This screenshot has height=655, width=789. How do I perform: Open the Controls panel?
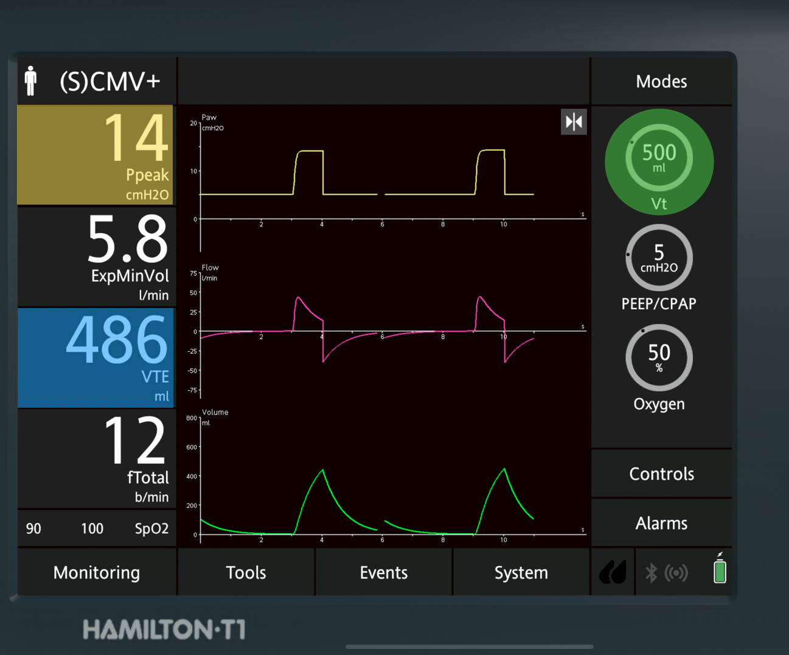pos(661,474)
